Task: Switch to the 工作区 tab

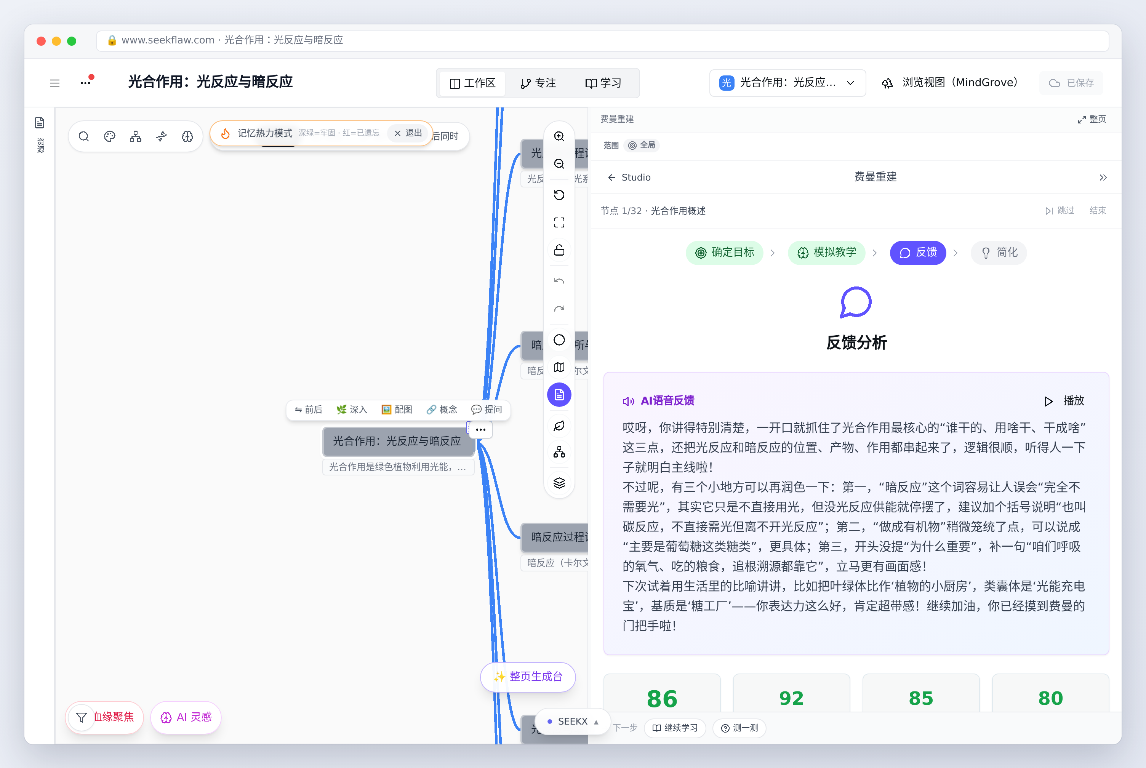Action: (x=472, y=83)
